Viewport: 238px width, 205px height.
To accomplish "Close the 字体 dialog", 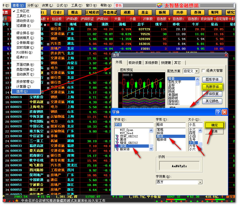I will coord(224,112).
